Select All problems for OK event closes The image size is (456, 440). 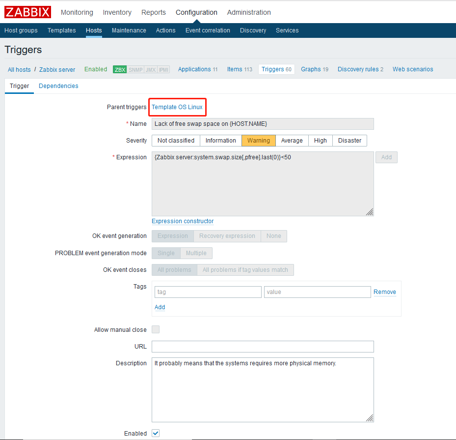coord(174,270)
